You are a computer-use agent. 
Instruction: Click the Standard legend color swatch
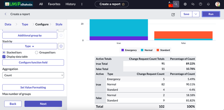pyautogui.click(x=158, y=50)
